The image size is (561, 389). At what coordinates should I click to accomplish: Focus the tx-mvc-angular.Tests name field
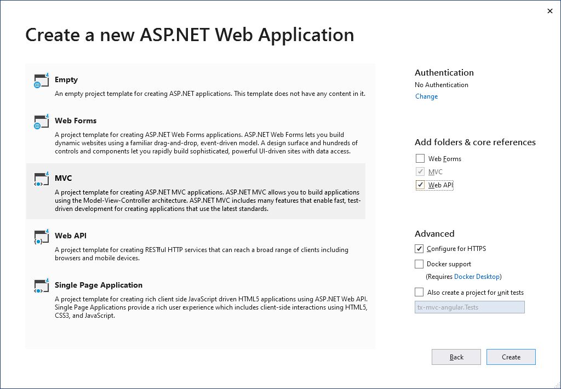point(470,307)
